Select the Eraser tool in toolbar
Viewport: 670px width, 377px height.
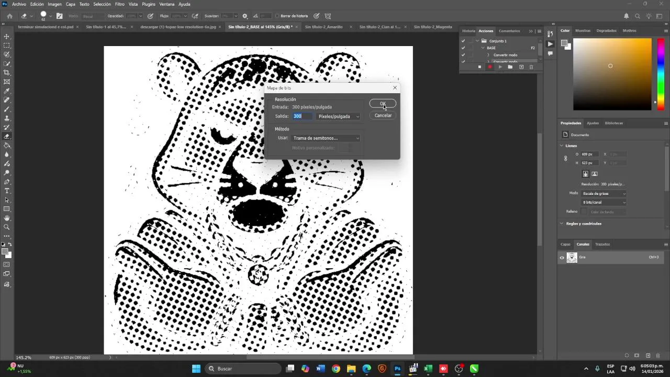(7, 136)
